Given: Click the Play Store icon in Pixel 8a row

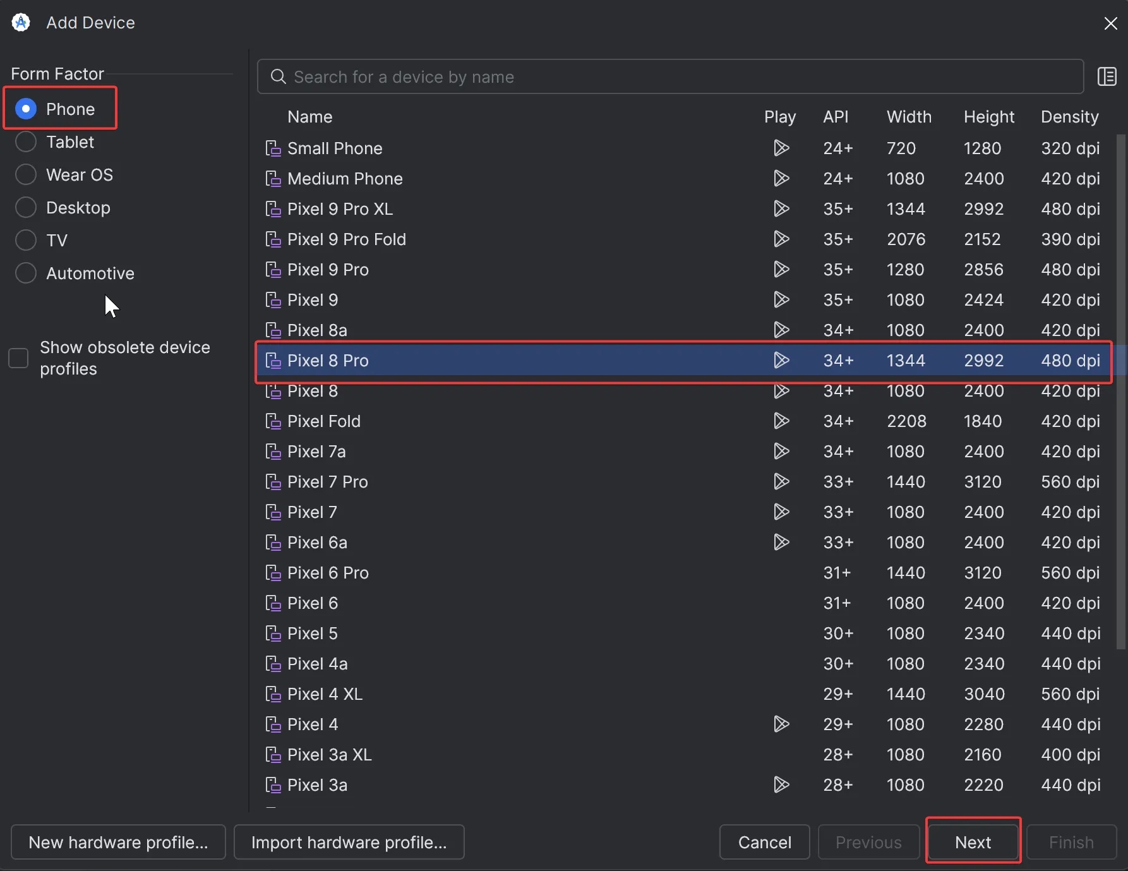Looking at the screenshot, I should [781, 330].
